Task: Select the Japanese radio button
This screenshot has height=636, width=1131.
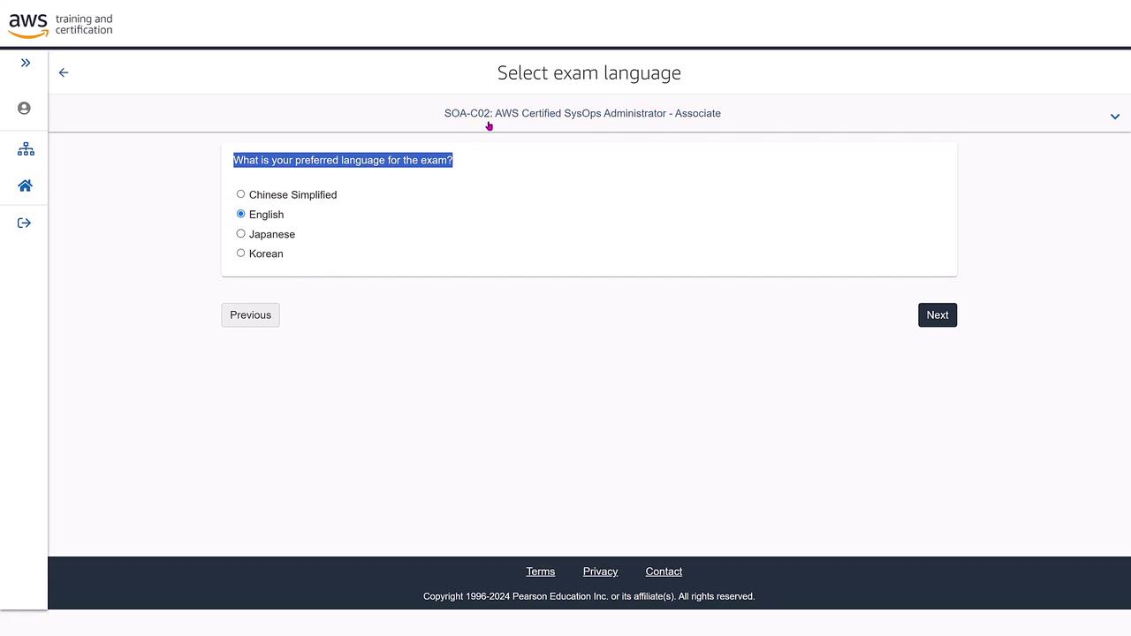Action: pos(240,233)
